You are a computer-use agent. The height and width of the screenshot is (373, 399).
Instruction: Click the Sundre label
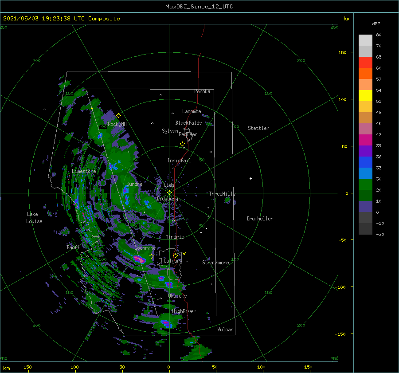(x=134, y=184)
